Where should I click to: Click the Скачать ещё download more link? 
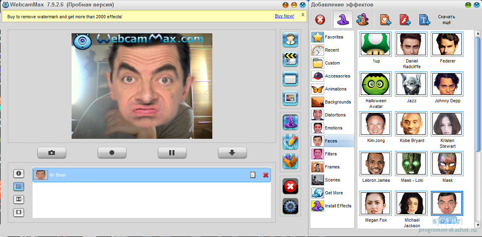point(447,19)
